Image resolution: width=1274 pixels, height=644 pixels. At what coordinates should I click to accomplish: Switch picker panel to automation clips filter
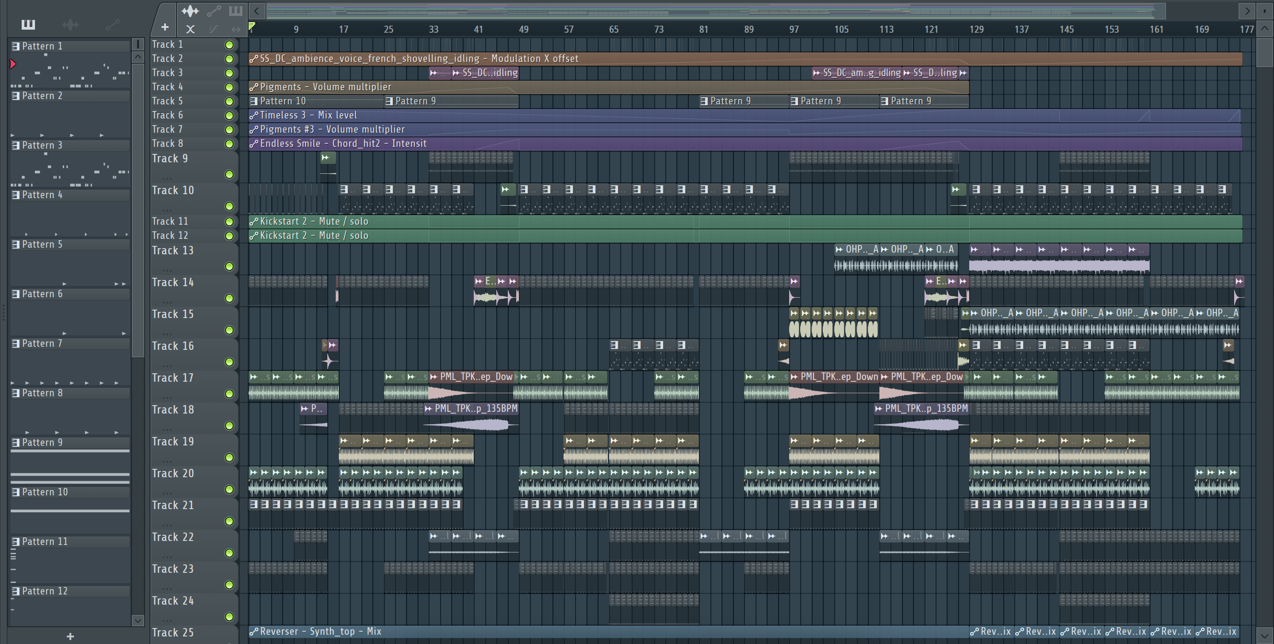click(x=112, y=24)
